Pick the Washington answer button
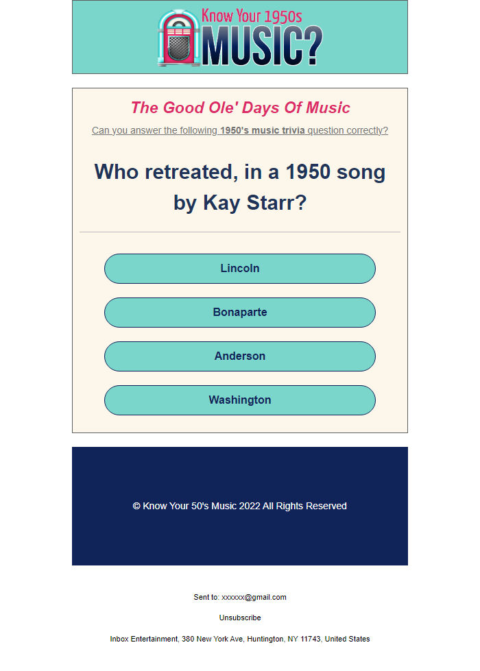Viewport: 480px width, 671px height. [x=240, y=400]
